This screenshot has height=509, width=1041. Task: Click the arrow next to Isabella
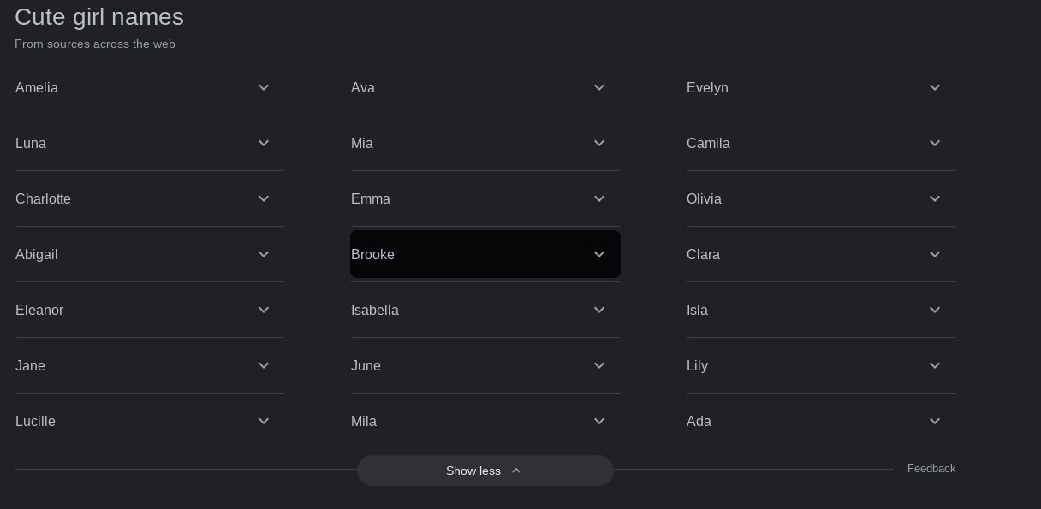click(x=599, y=311)
